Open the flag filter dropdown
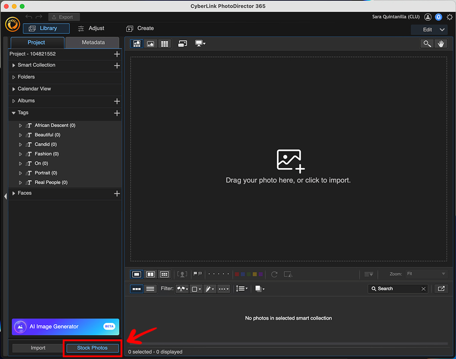This screenshot has height=359, width=456. click(182, 289)
